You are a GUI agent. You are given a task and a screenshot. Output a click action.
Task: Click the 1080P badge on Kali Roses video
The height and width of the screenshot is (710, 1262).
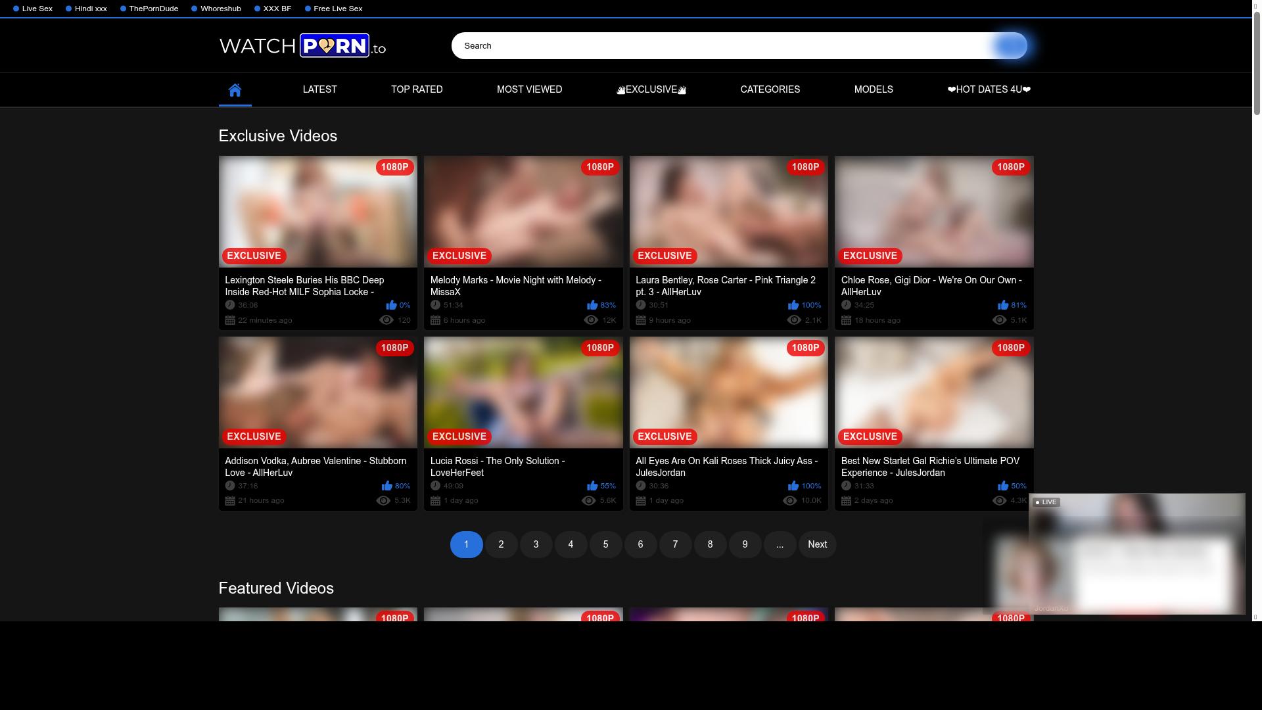(x=805, y=348)
